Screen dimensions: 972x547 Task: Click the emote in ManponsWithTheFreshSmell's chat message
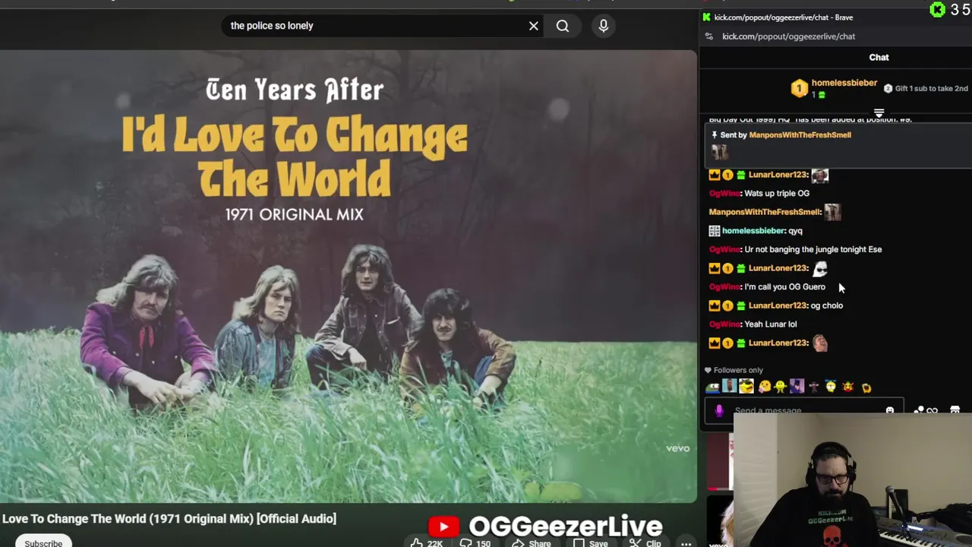point(832,212)
